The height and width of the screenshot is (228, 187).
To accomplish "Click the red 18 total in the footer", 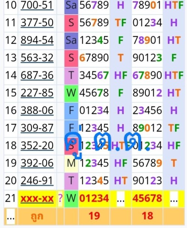I will 147,216.
